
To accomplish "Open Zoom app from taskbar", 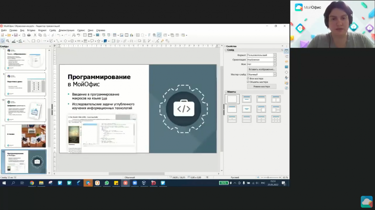I will (x=135, y=183).
